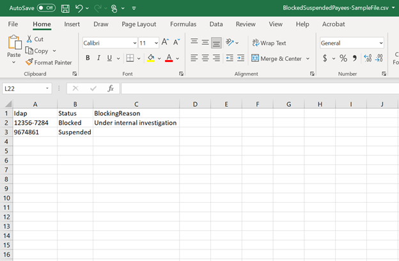Viewport: 399px width, 261px height.
Task: Open Customize Quick Access Toolbar menu
Action: 134,8
